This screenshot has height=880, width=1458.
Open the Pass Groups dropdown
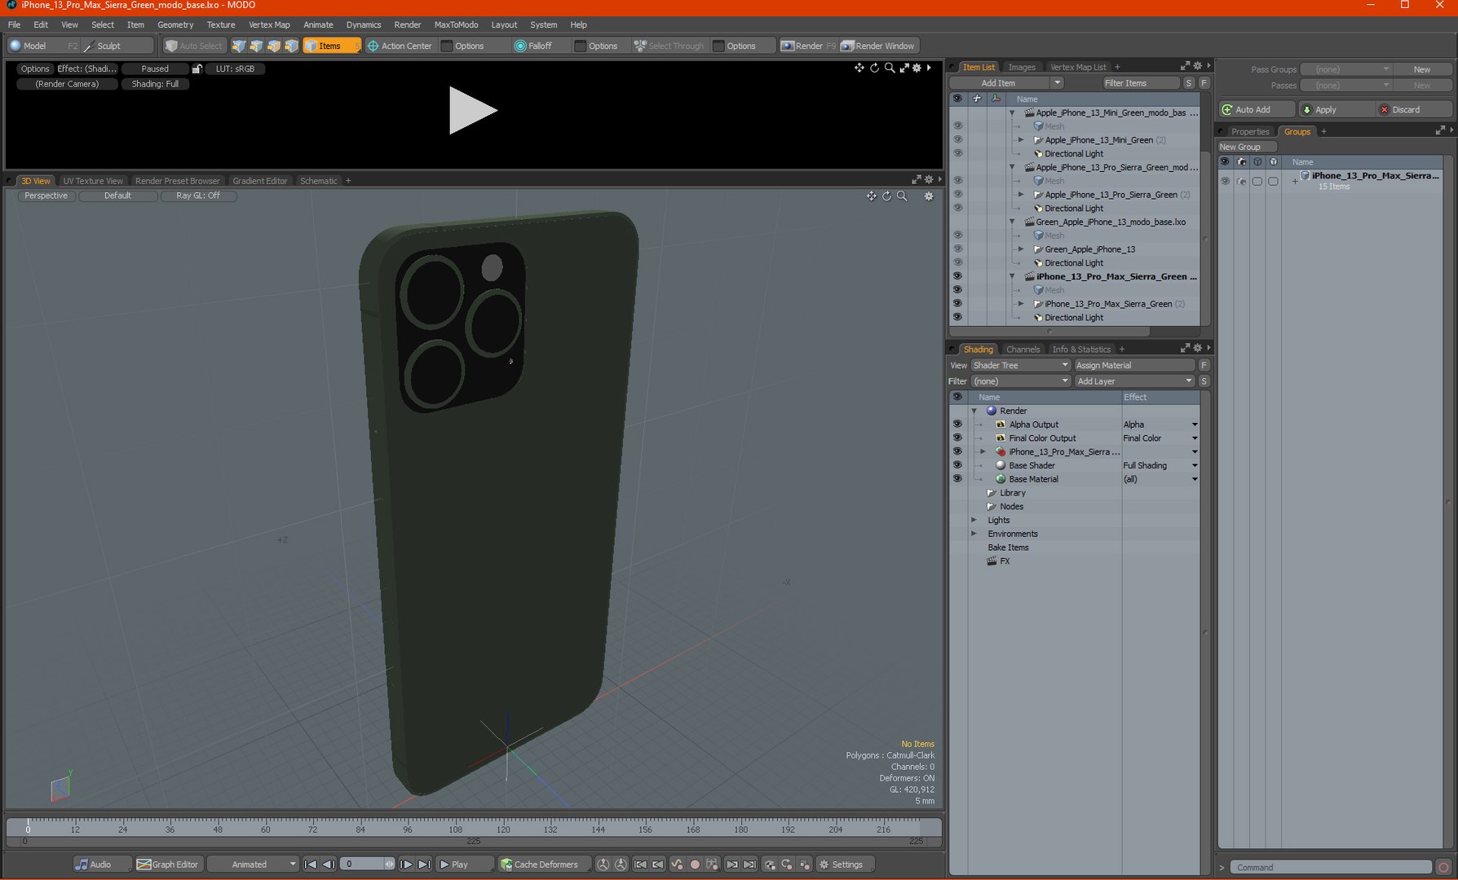[x=1345, y=69]
